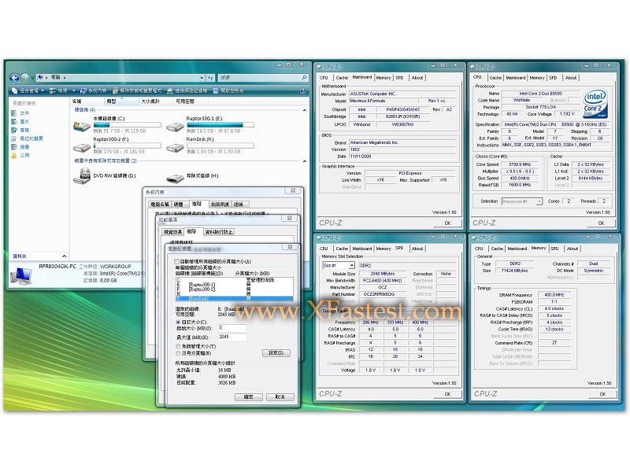Open the Hardware (硬體) tab in System Properties

[179, 205]
